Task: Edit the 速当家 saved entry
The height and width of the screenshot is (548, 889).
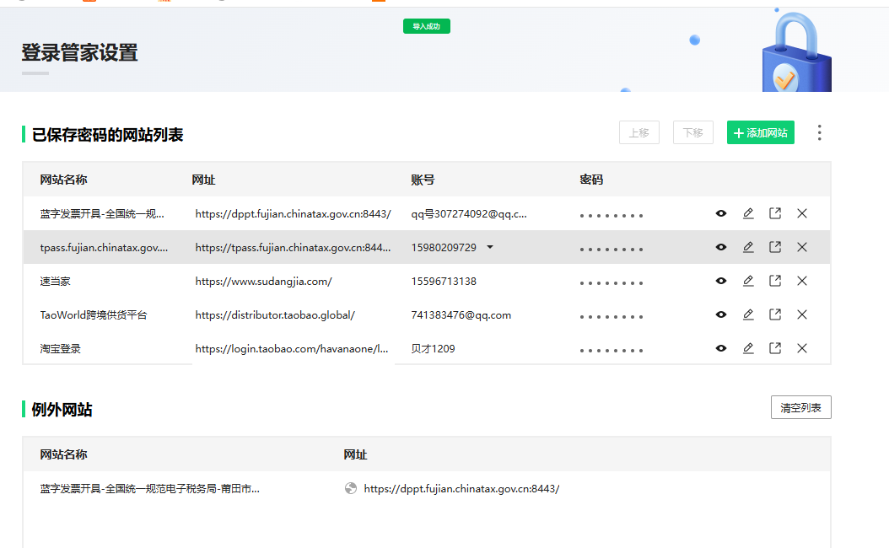Action: click(x=748, y=281)
